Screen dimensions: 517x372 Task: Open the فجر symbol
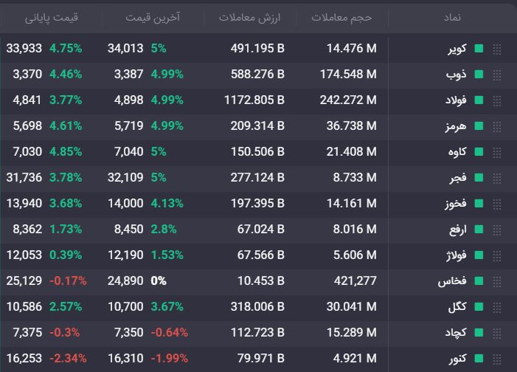pyautogui.click(x=458, y=178)
